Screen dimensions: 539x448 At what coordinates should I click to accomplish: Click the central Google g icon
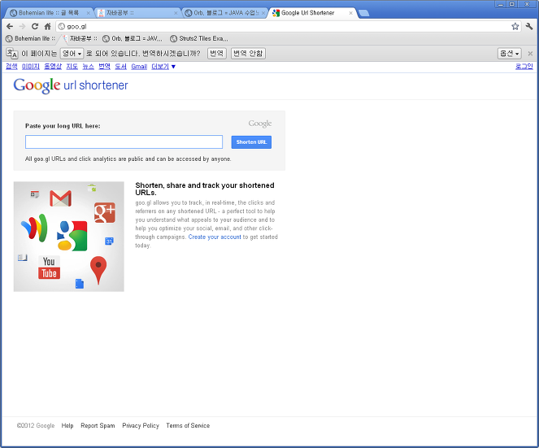(x=72, y=236)
